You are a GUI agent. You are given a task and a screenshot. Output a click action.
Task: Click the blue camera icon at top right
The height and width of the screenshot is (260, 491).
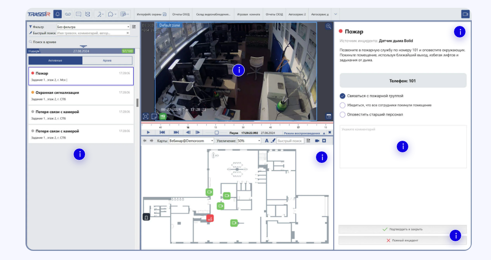465,14
